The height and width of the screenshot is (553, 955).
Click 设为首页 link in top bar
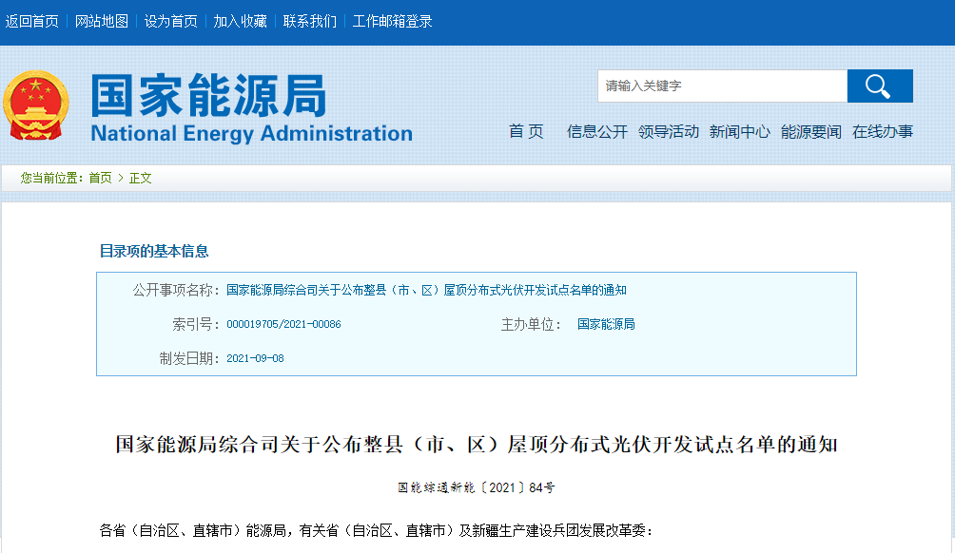point(171,21)
